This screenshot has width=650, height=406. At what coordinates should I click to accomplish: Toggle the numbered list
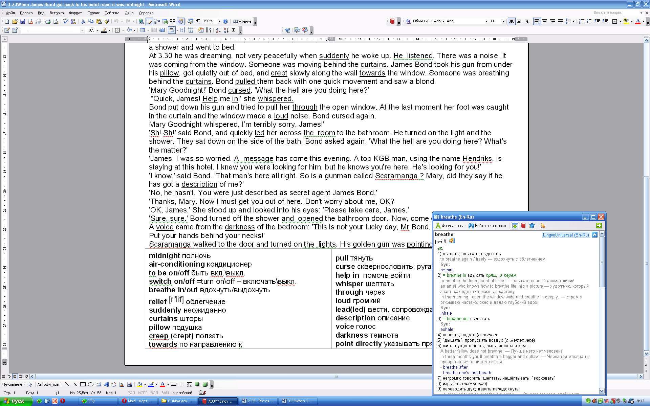coord(582,21)
